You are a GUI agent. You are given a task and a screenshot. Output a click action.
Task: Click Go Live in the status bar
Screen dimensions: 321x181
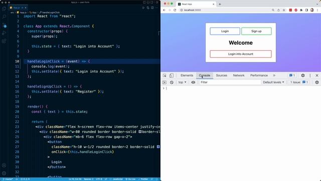(x=130, y=179)
